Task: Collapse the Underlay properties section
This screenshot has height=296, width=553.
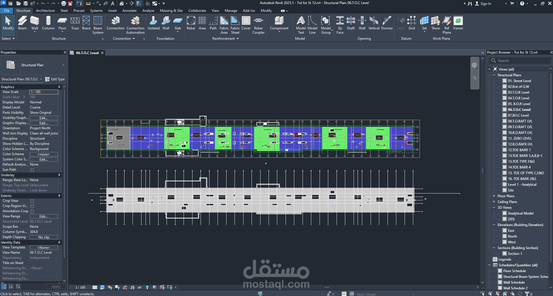Action: 59,175
